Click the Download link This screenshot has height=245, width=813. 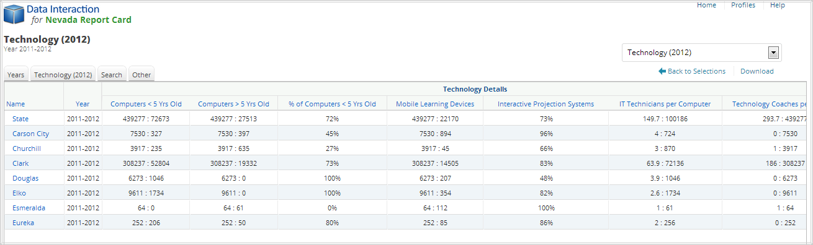click(x=757, y=71)
